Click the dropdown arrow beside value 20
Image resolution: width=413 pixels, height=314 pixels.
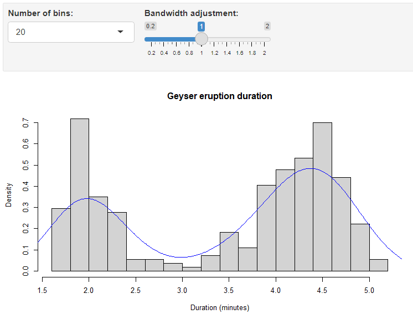click(x=121, y=32)
